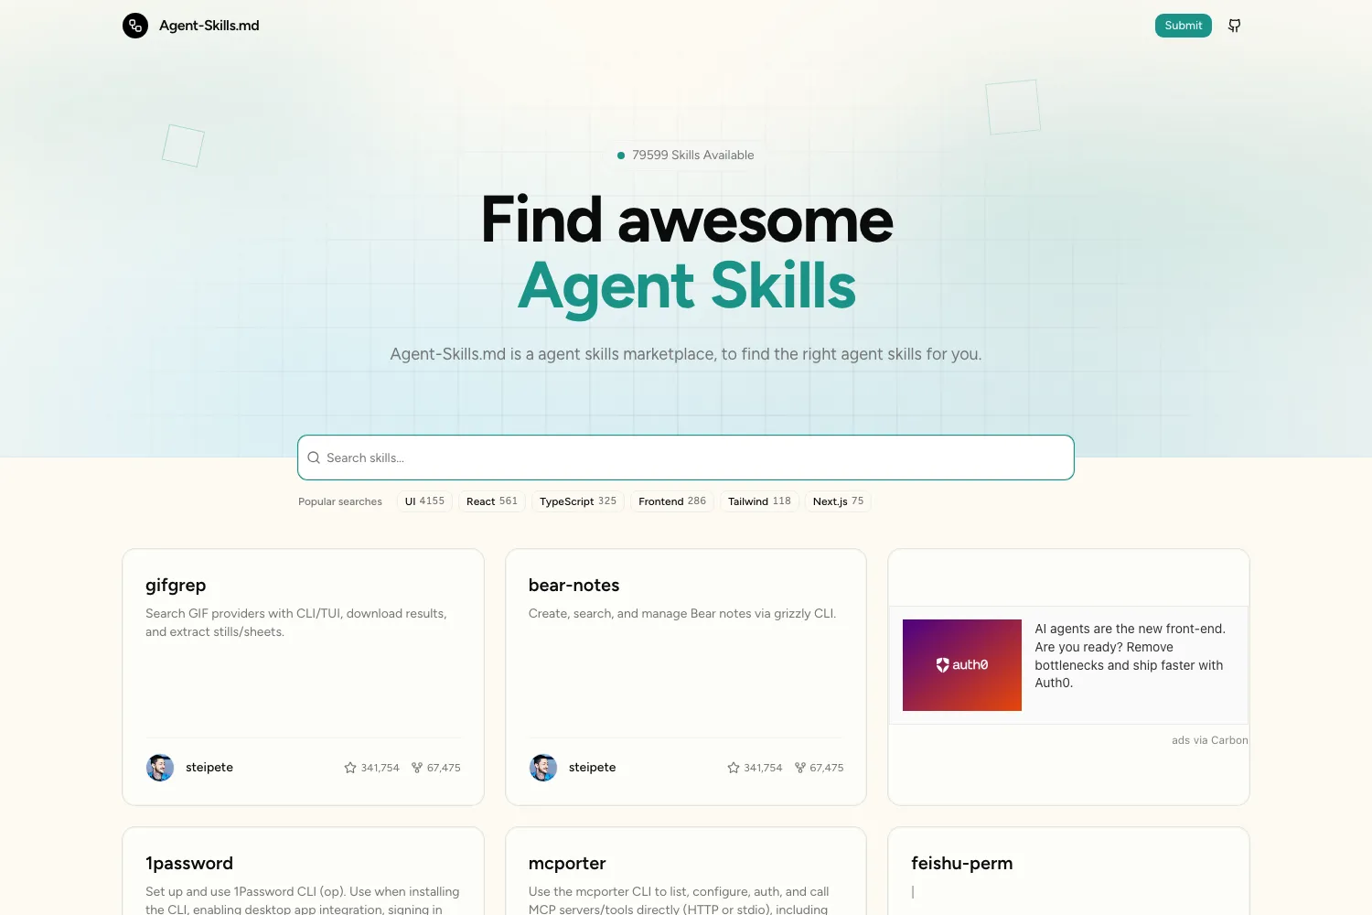This screenshot has height=915, width=1372.
Task: Click steipete avatar on bear-notes card
Action: pos(543,768)
